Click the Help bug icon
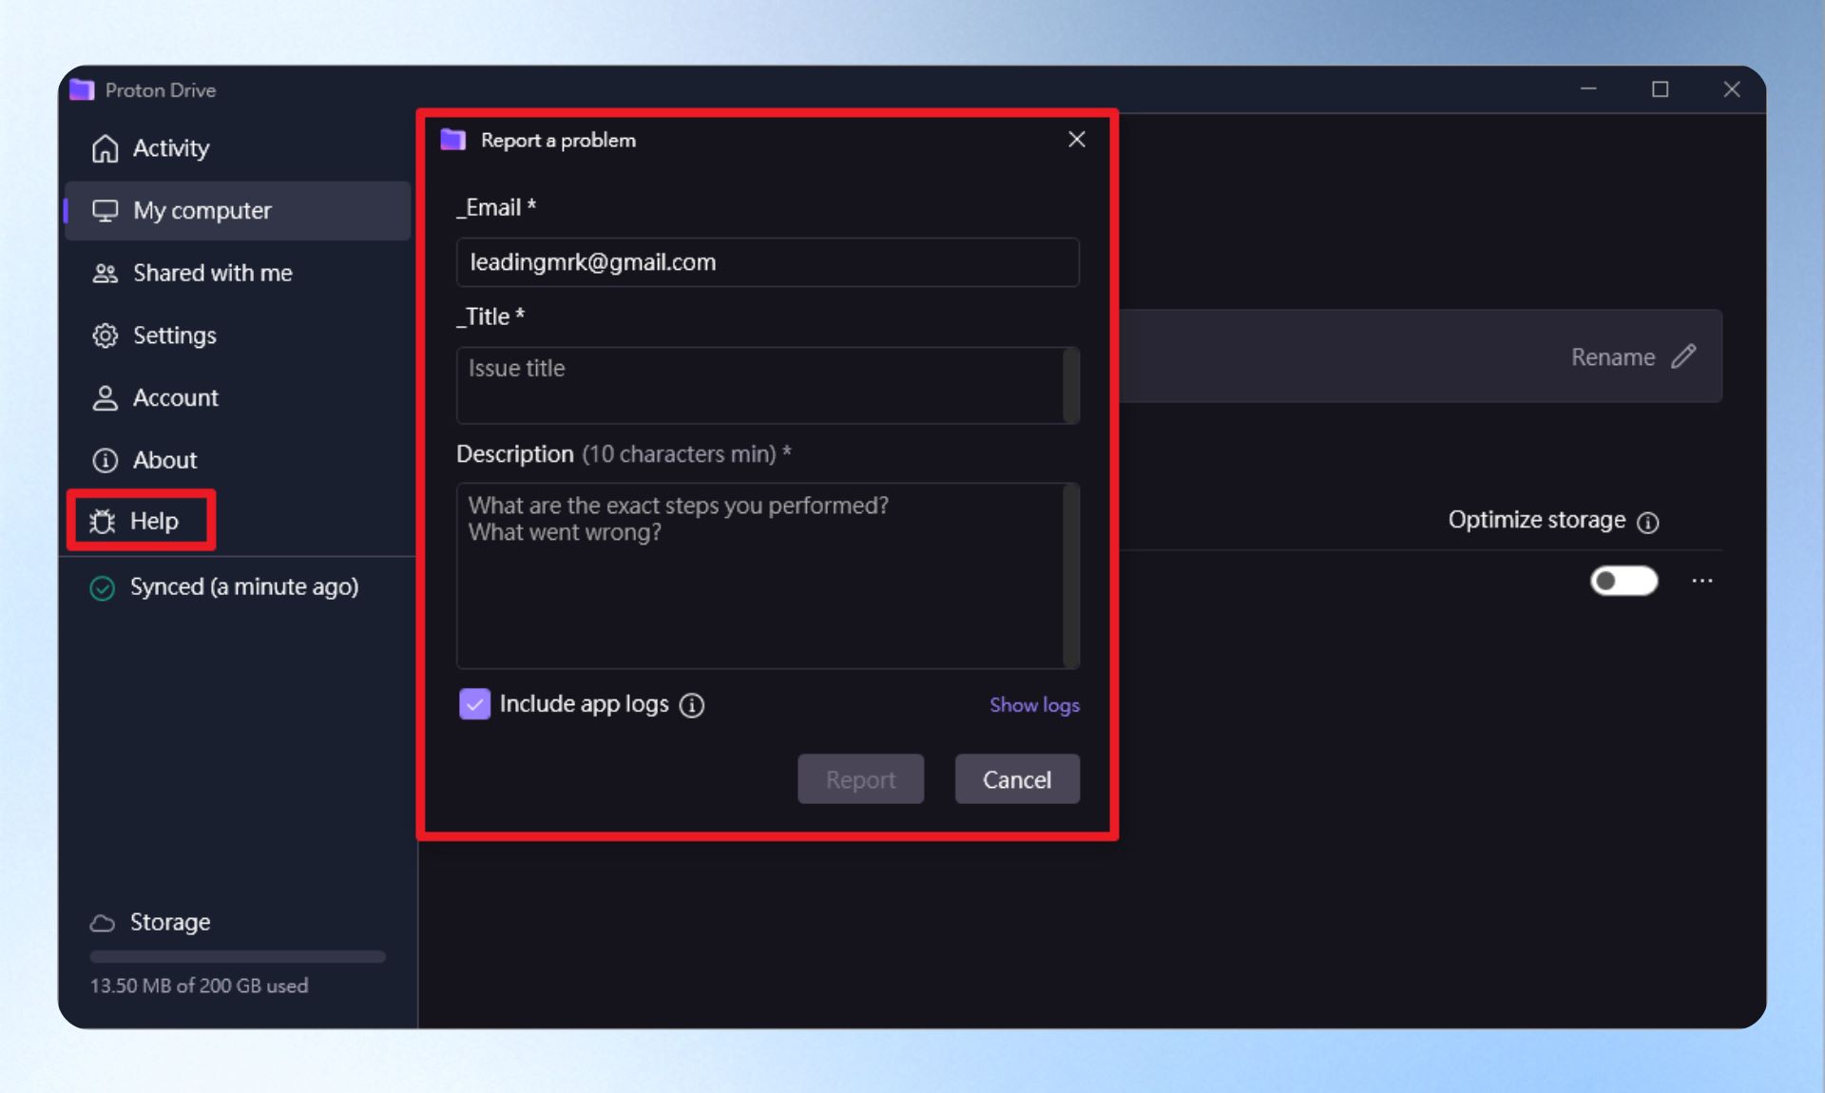The width and height of the screenshot is (1825, 1093). click(x=102, y=521)
